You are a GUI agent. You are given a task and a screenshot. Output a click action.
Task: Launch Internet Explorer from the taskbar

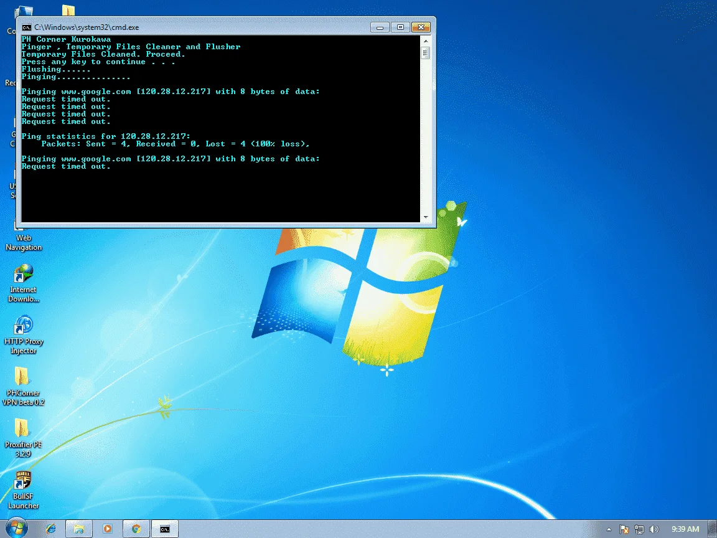coord(51,529)
